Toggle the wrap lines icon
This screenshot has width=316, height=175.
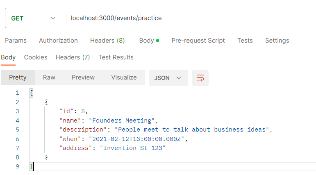tap(200, 78)
